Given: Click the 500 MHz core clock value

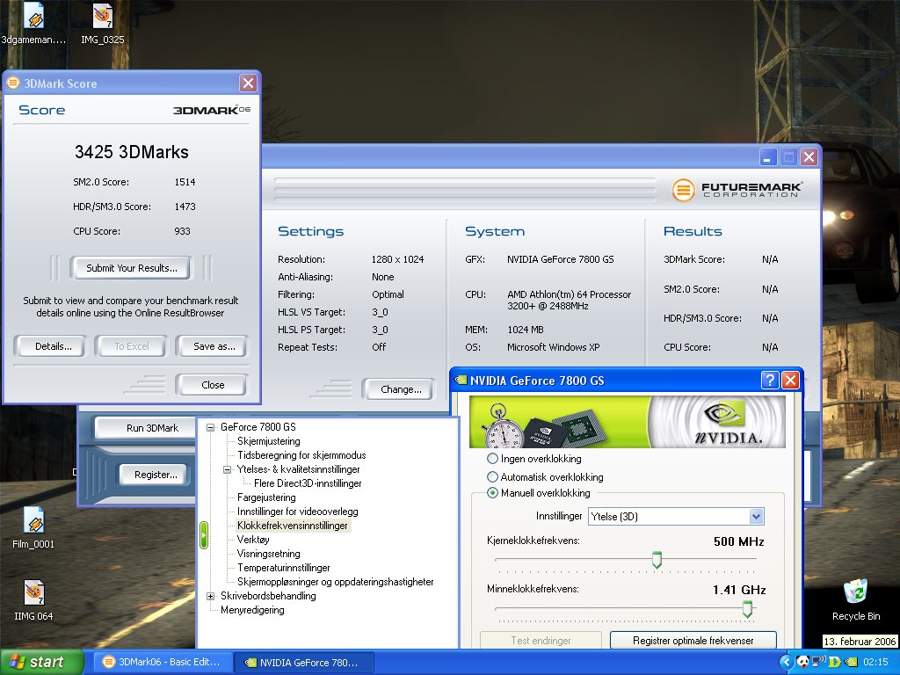Looking at the screenshot, I should coord(738,541).
